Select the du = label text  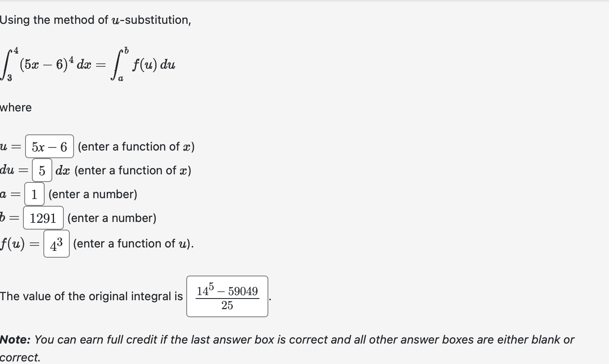point(12,170)
